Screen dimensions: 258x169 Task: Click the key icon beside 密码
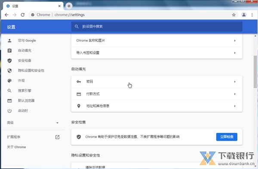79,81
